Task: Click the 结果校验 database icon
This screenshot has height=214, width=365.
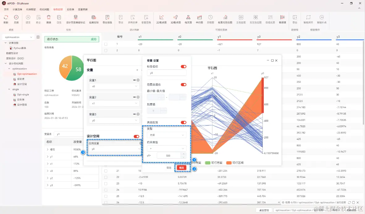Action: click(x=94, y=17)
